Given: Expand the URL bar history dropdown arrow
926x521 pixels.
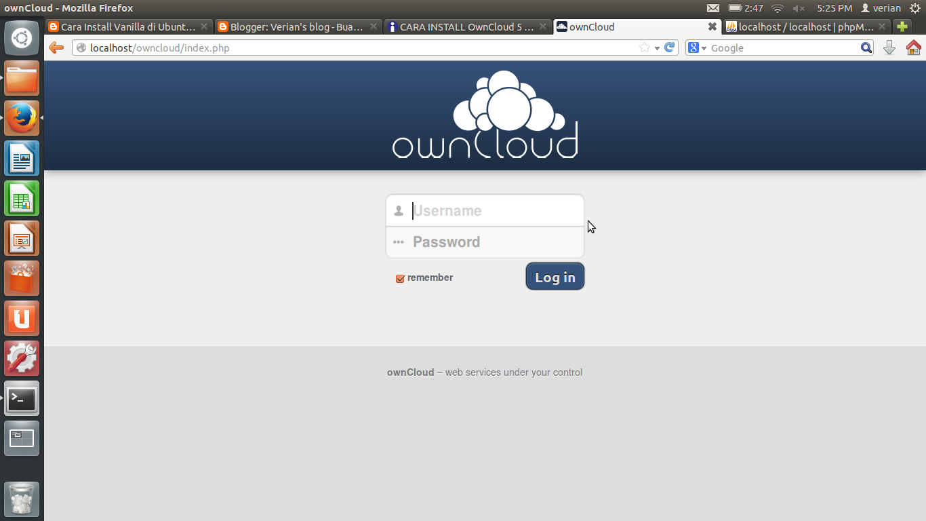Looking at the screenshot, I should (657, 48).
